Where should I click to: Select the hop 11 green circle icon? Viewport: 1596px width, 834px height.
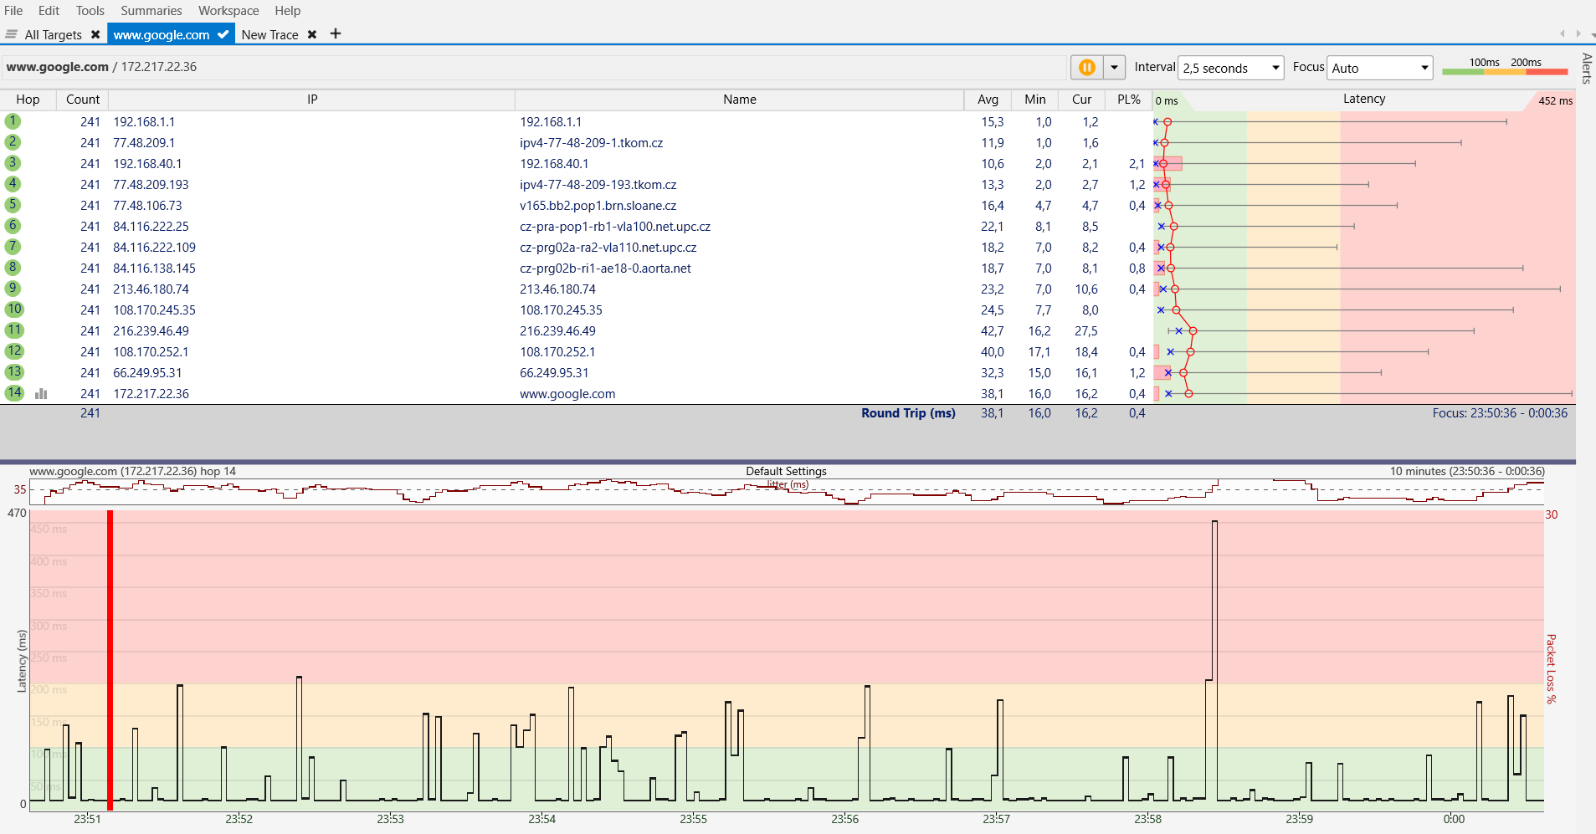(14, 330)
